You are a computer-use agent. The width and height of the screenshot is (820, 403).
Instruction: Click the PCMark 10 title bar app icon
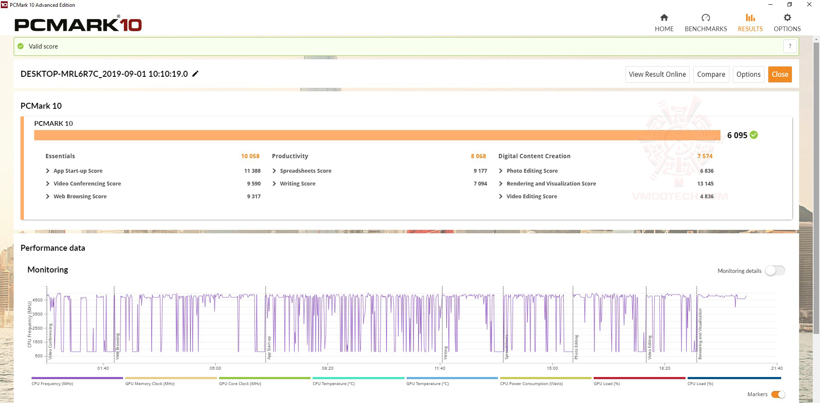coord(4,5)
